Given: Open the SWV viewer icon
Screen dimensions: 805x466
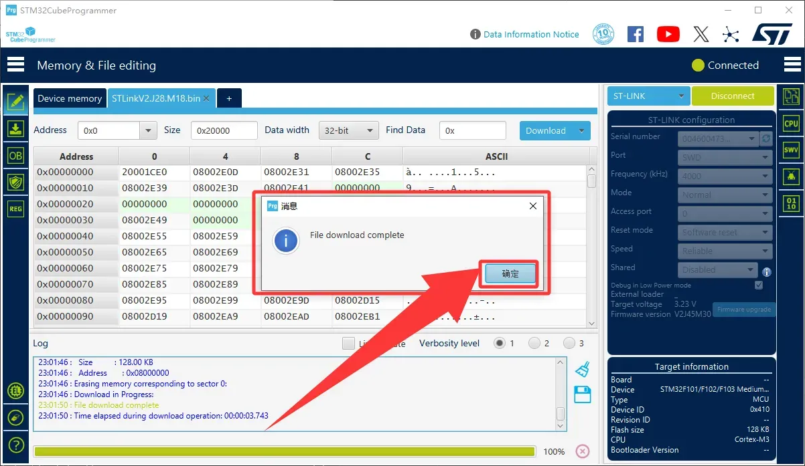Looking at the screenshot, I should click(x=791, y=150).
